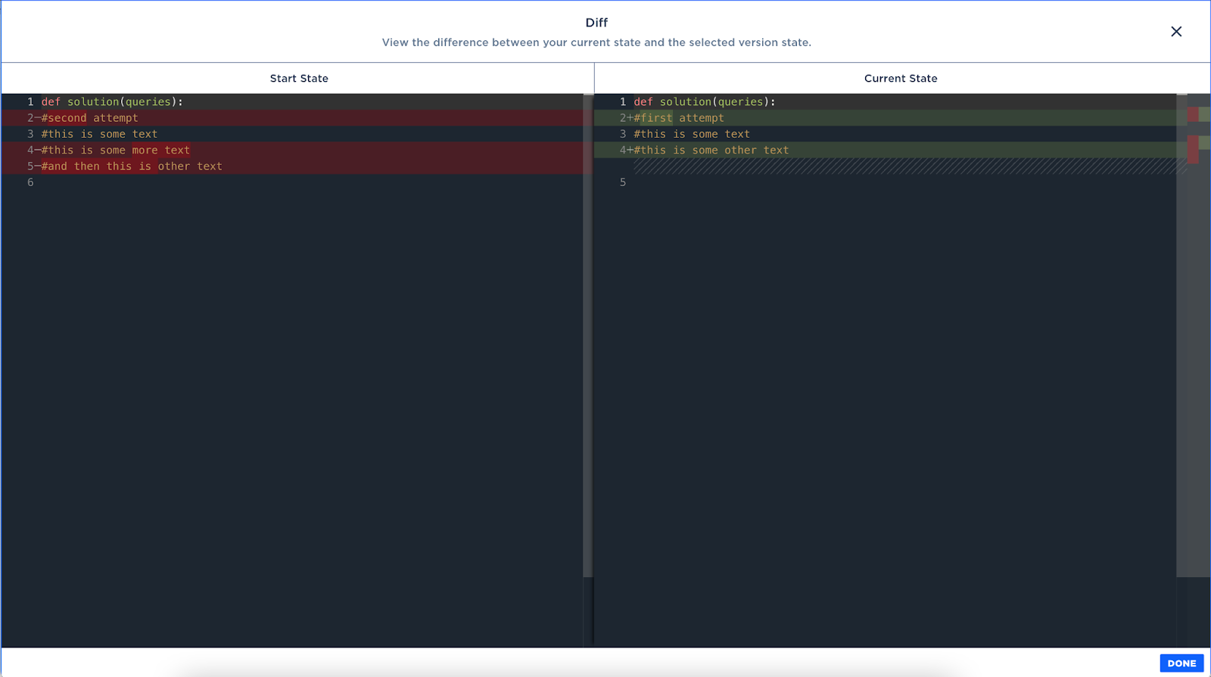Click the Diff dialog title

596,23
